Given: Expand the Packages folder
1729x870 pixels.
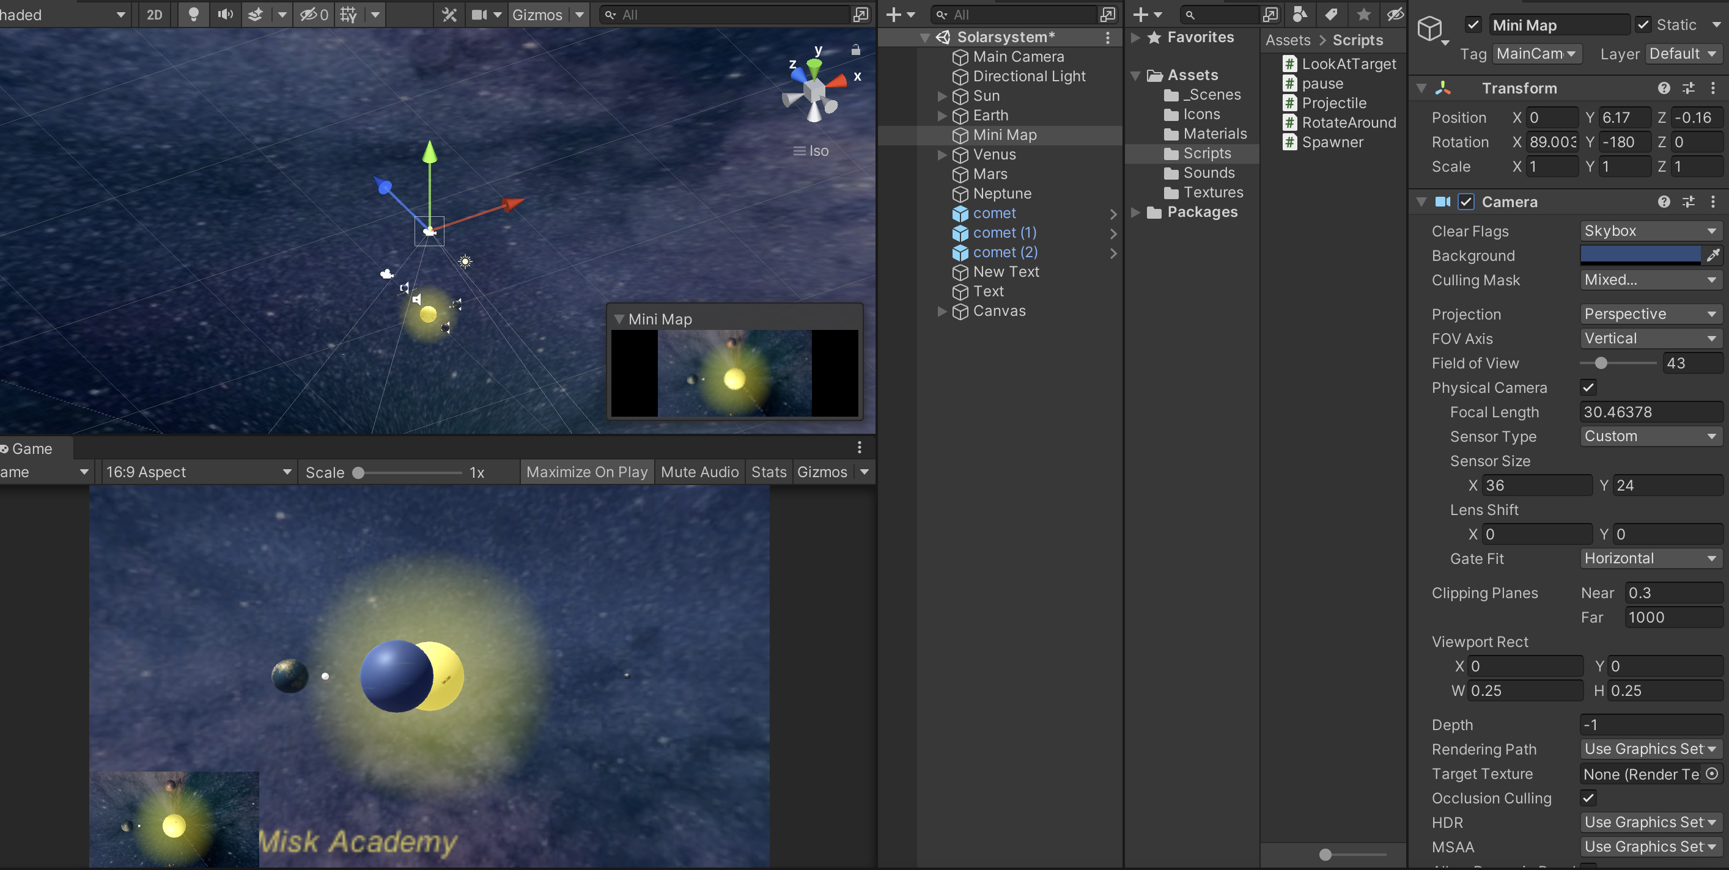Looking at the screenshot, I should pyautogui.click(x=1136, y=212).
